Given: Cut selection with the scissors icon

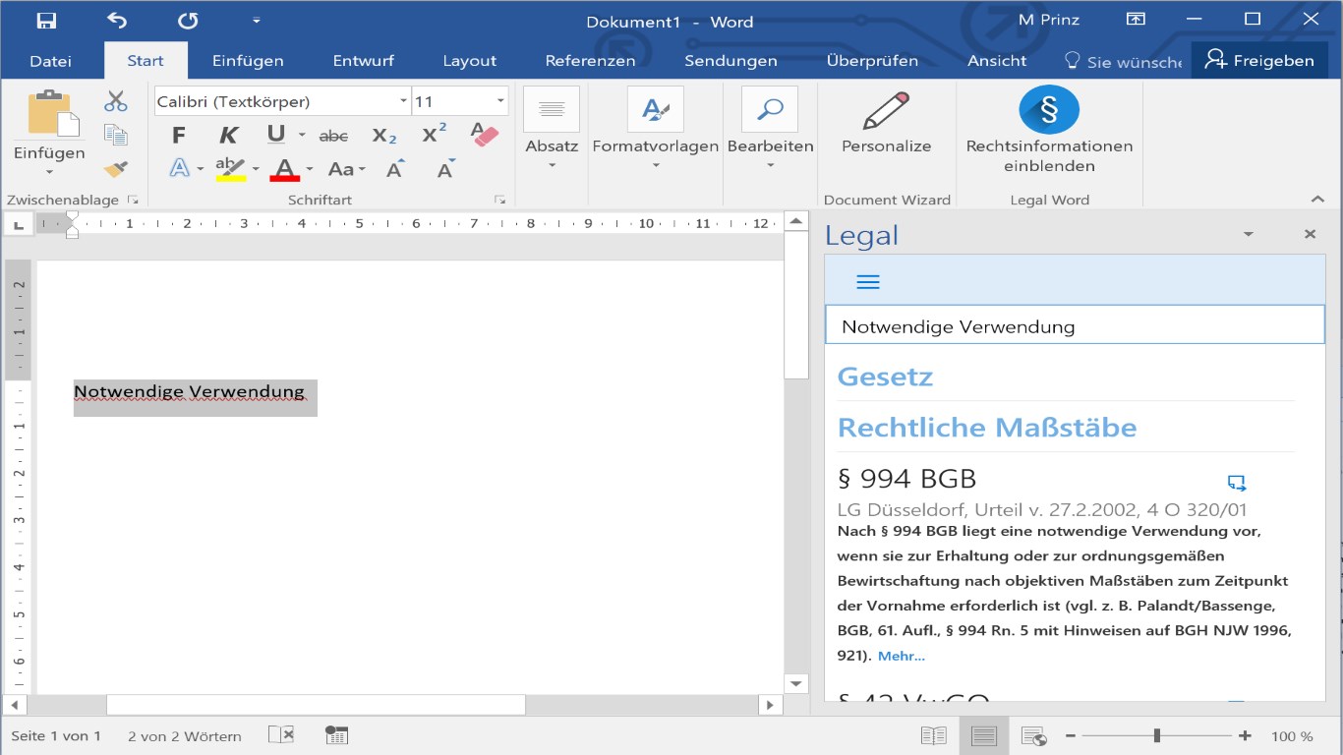Looking at the screenshot, I should [116, 101].
